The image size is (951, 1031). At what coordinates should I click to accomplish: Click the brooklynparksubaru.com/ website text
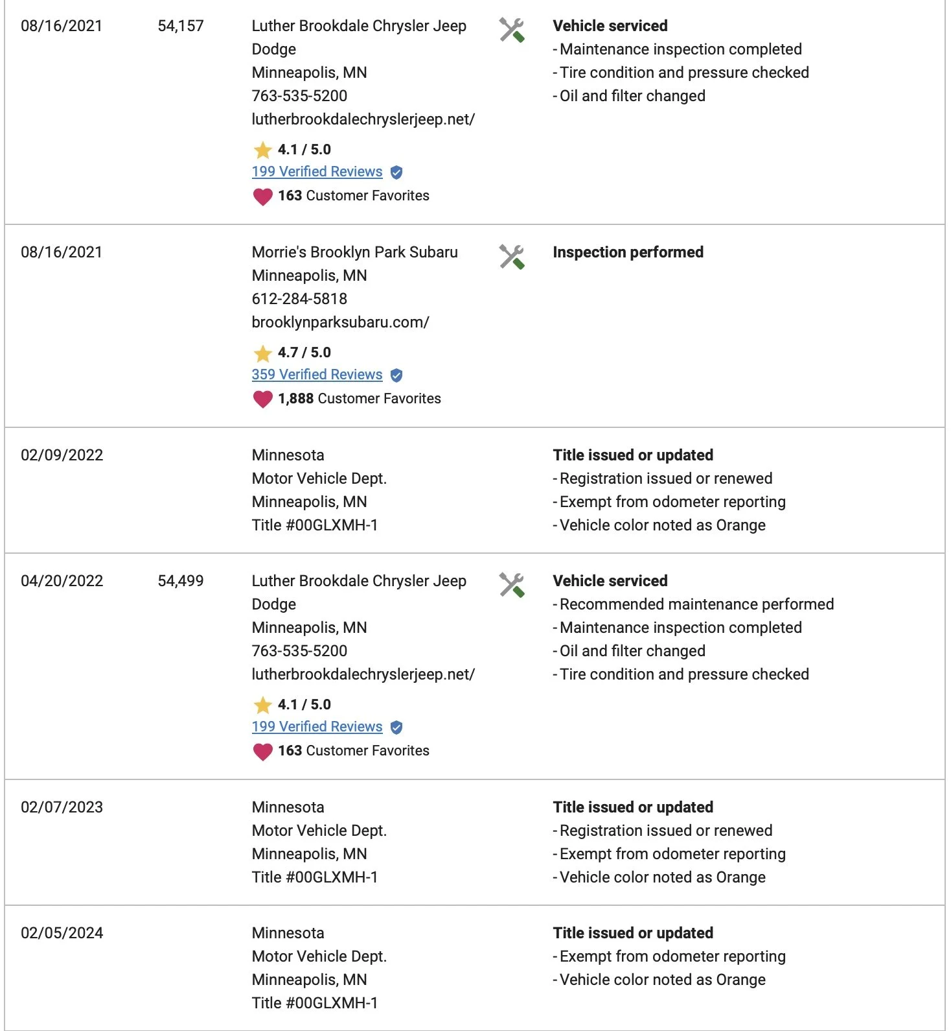pos(340,322)
